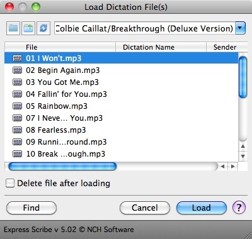Screen dimensions: 252x239
Task: Select 10 Break ...ough.mp3 file
Action: (121, 153)
